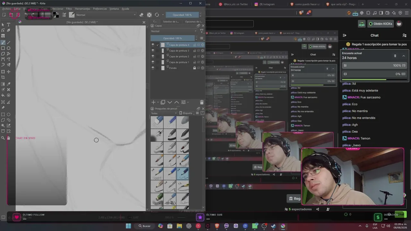Open the layer filter funnel icon

tap(202, 31)
